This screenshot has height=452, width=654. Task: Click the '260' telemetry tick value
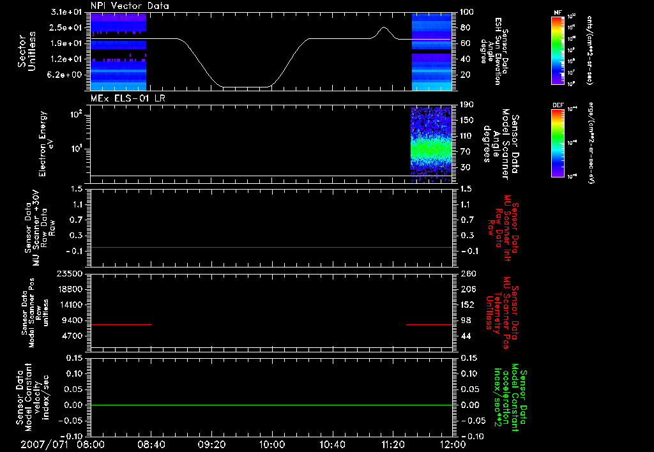coord(469,273)
